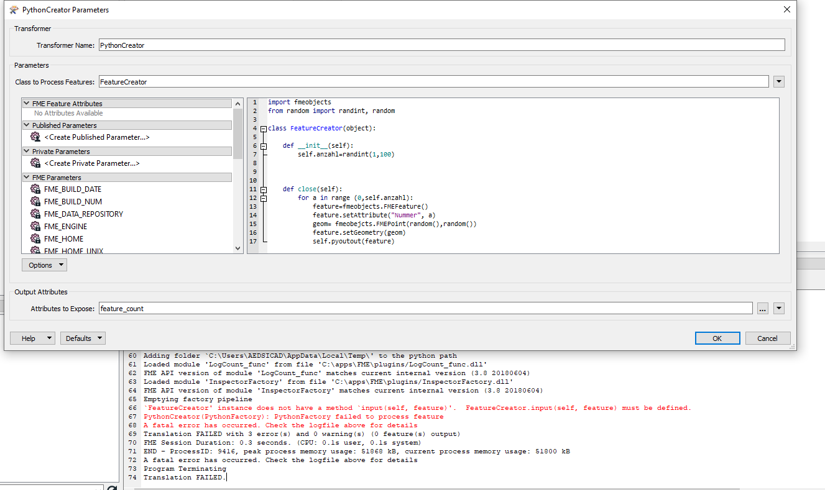Click final log line 'Translation FAILED.'

pyautogui.click(x=185, y=478)
